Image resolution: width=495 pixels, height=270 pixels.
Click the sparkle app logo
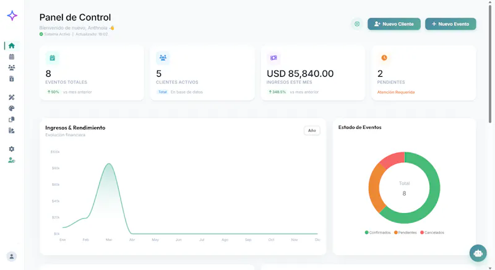[x=12, y=15]
